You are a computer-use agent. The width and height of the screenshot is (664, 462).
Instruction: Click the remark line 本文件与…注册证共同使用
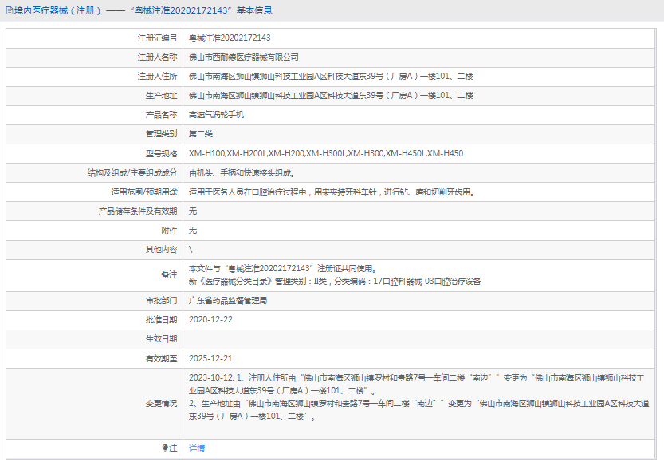click(x=283, y=269)
